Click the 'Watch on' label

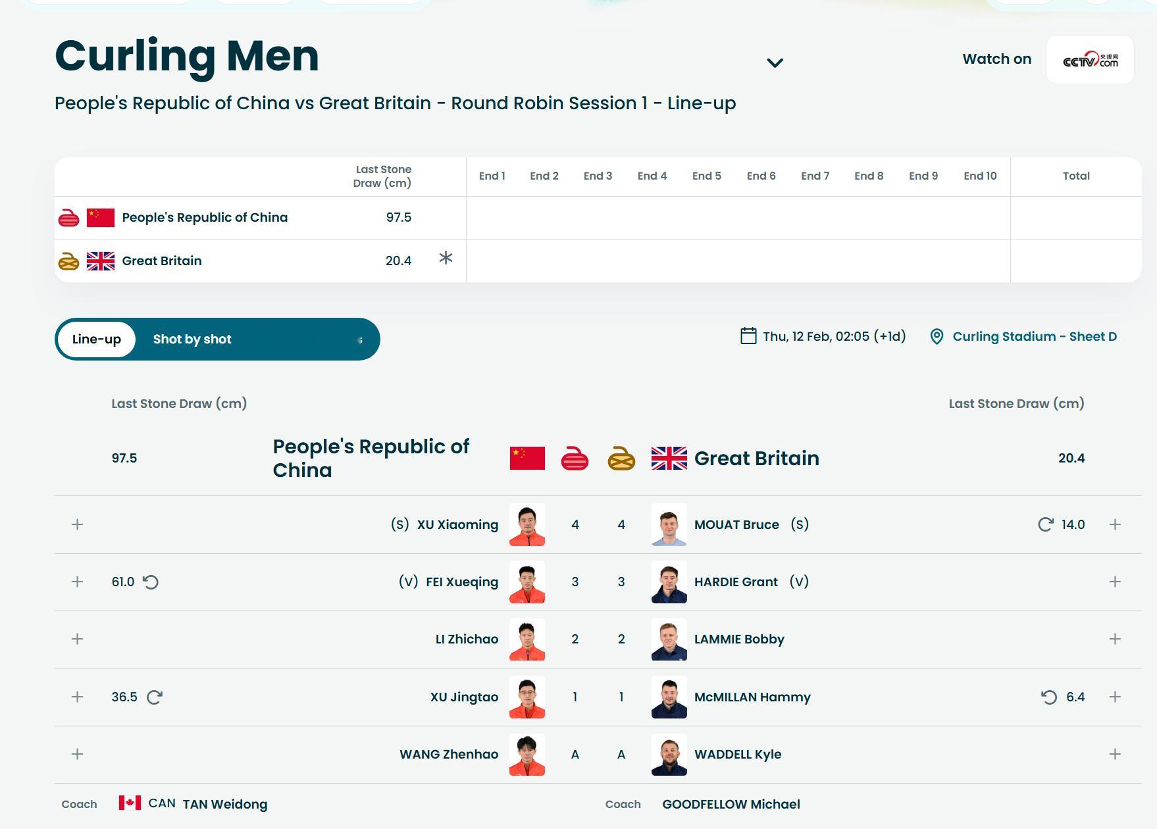(x=996, y=59)
